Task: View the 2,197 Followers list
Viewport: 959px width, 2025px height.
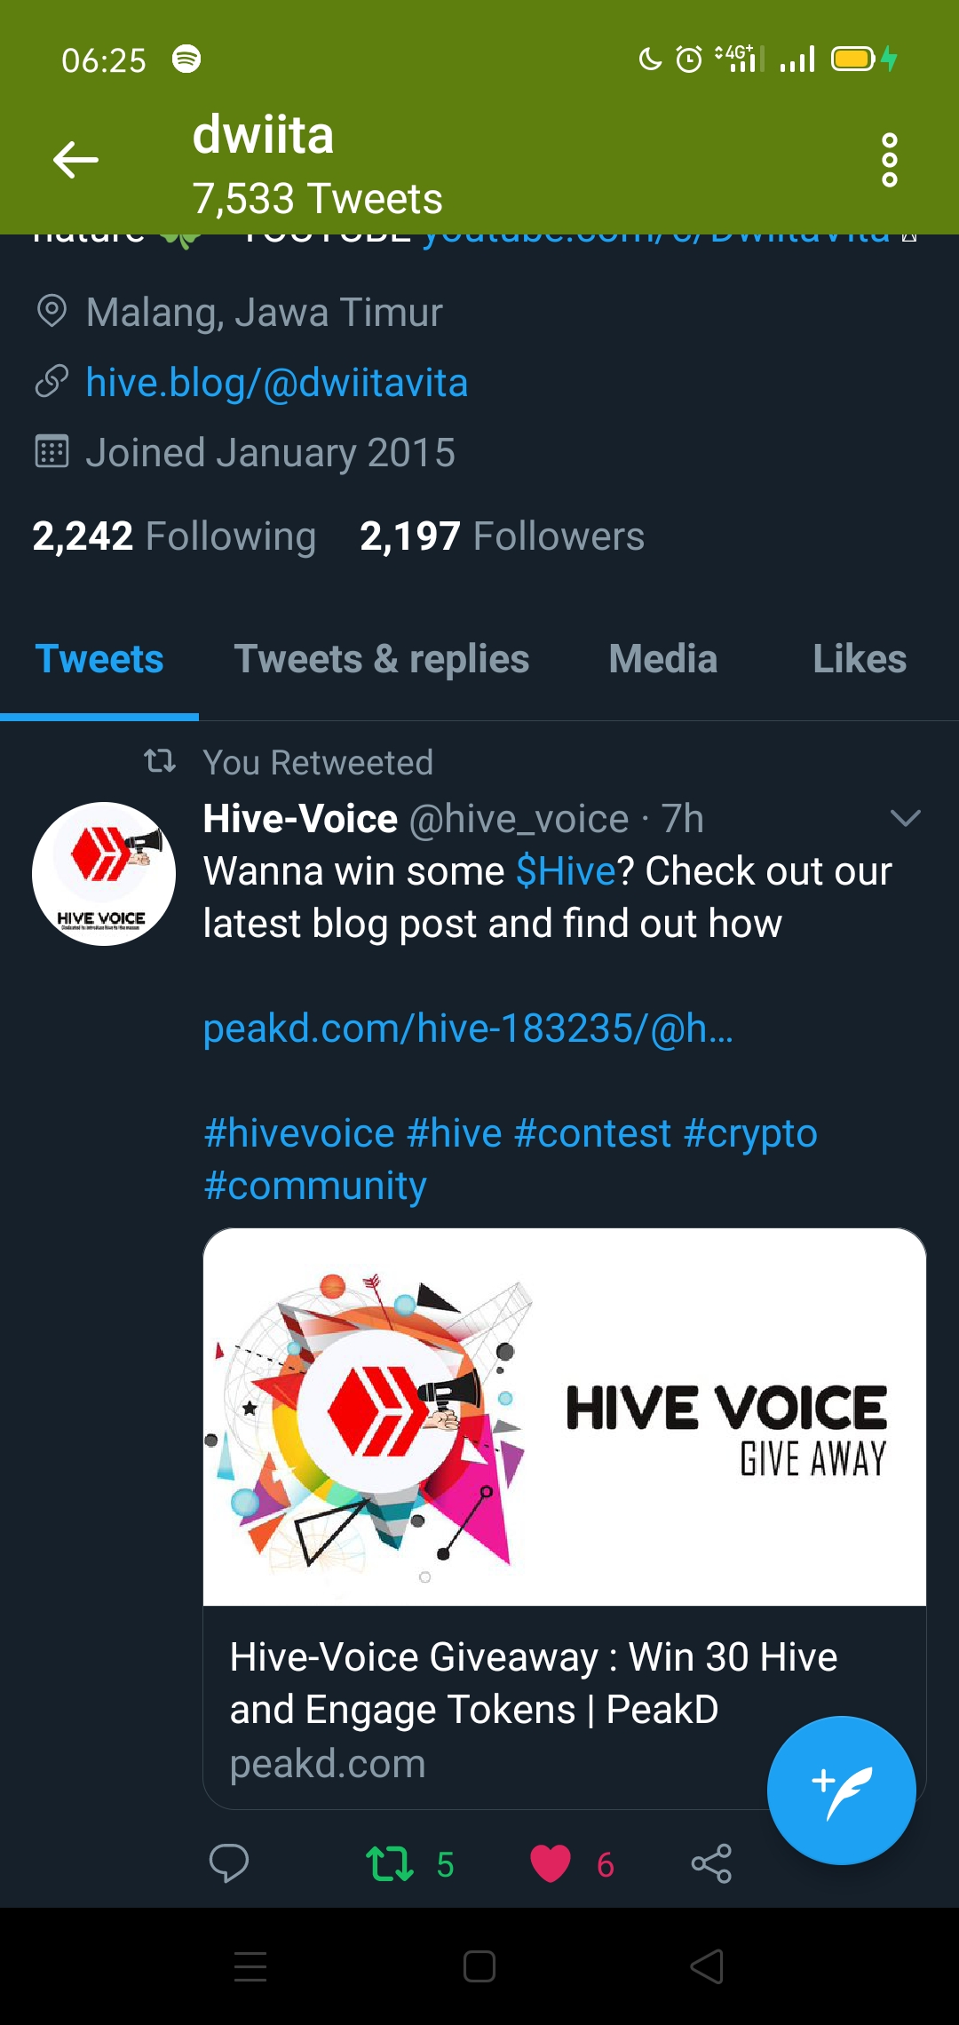Action: point(502,536)
